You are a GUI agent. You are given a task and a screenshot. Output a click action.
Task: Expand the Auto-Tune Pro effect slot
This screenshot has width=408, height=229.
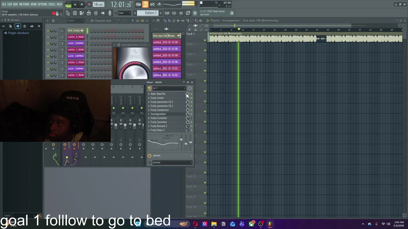click(x=149, y=94)
